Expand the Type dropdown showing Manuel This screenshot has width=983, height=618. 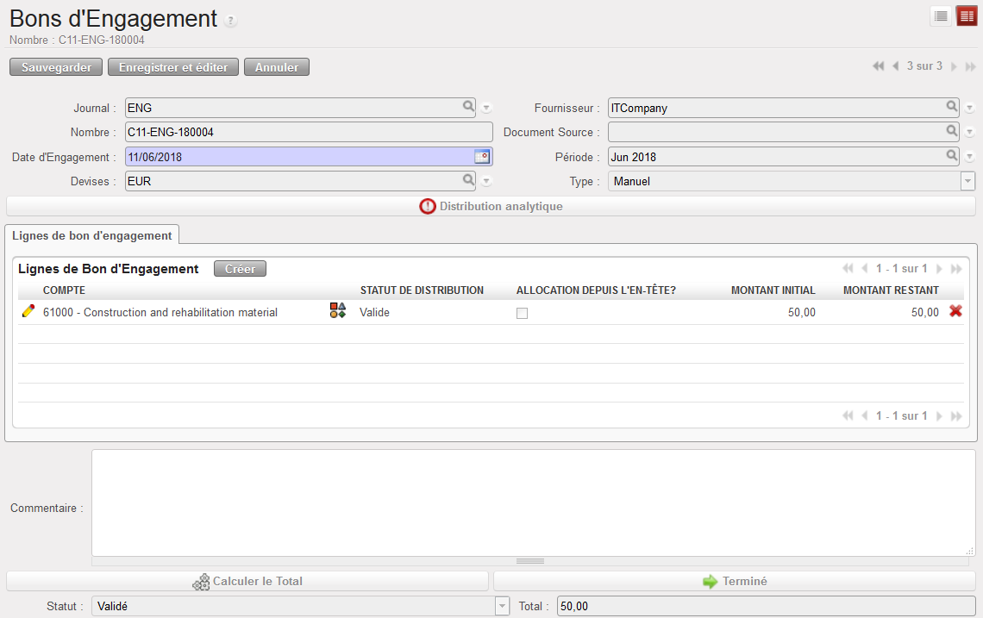967,181
